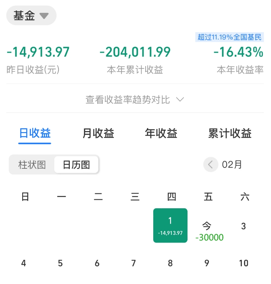Select calendar day 5
Screen dimensions: 271x284
[60, 263]
